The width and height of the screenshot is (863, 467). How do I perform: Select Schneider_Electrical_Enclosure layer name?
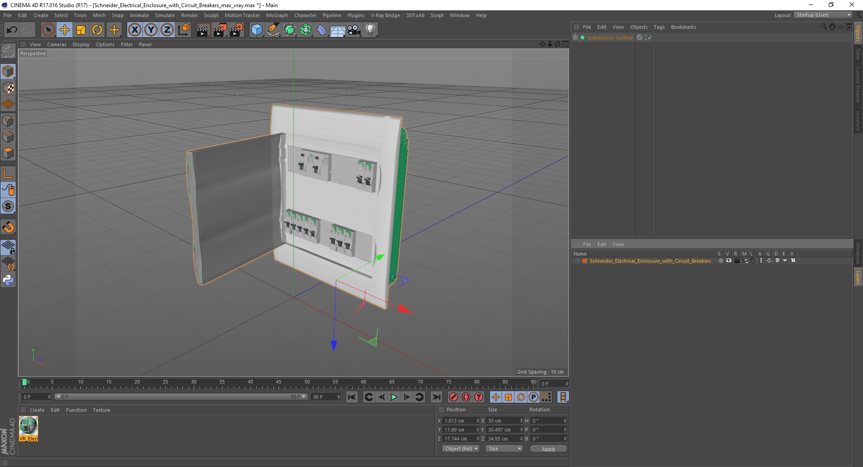pyautogui.click(x=650, y=261)
